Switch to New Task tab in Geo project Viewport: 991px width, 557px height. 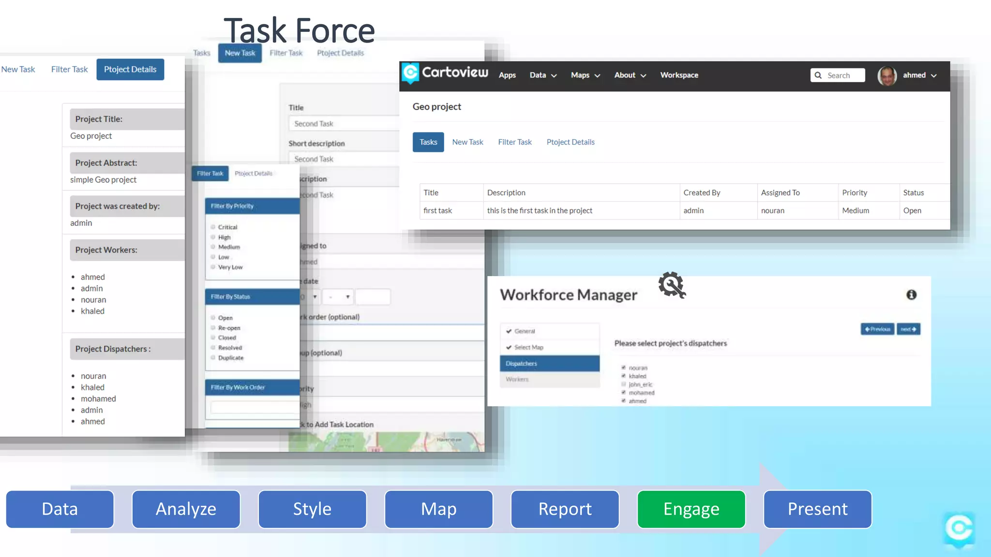pyautogui.click(x=467, y=142)
